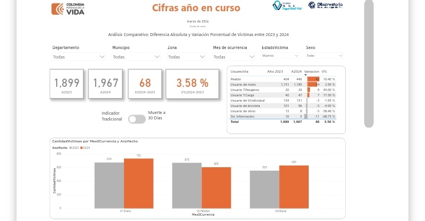
Task: Click the 670 data label above Febrero bar
Action: click(x=187, y=160)
